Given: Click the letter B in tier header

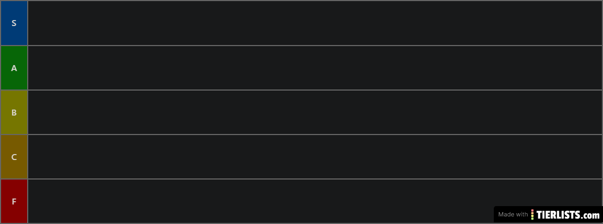Looking at the screenshot, I should coord(14,113).
